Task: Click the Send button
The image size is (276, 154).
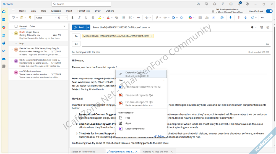Action: (x=79, y=27)
